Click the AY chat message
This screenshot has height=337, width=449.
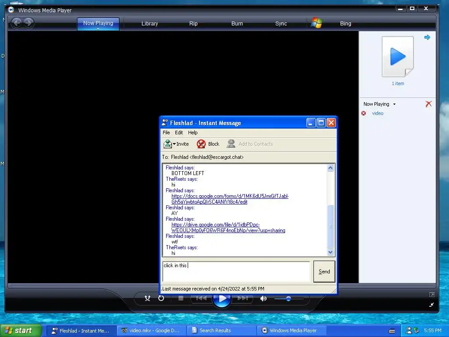click(x=175, y=213)
